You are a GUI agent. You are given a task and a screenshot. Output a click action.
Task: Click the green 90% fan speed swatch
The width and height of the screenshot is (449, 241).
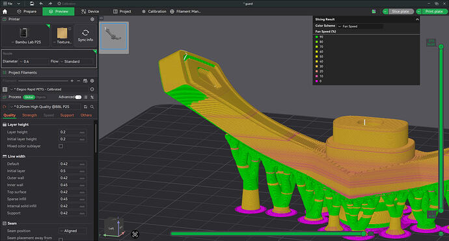click(317, 37)
